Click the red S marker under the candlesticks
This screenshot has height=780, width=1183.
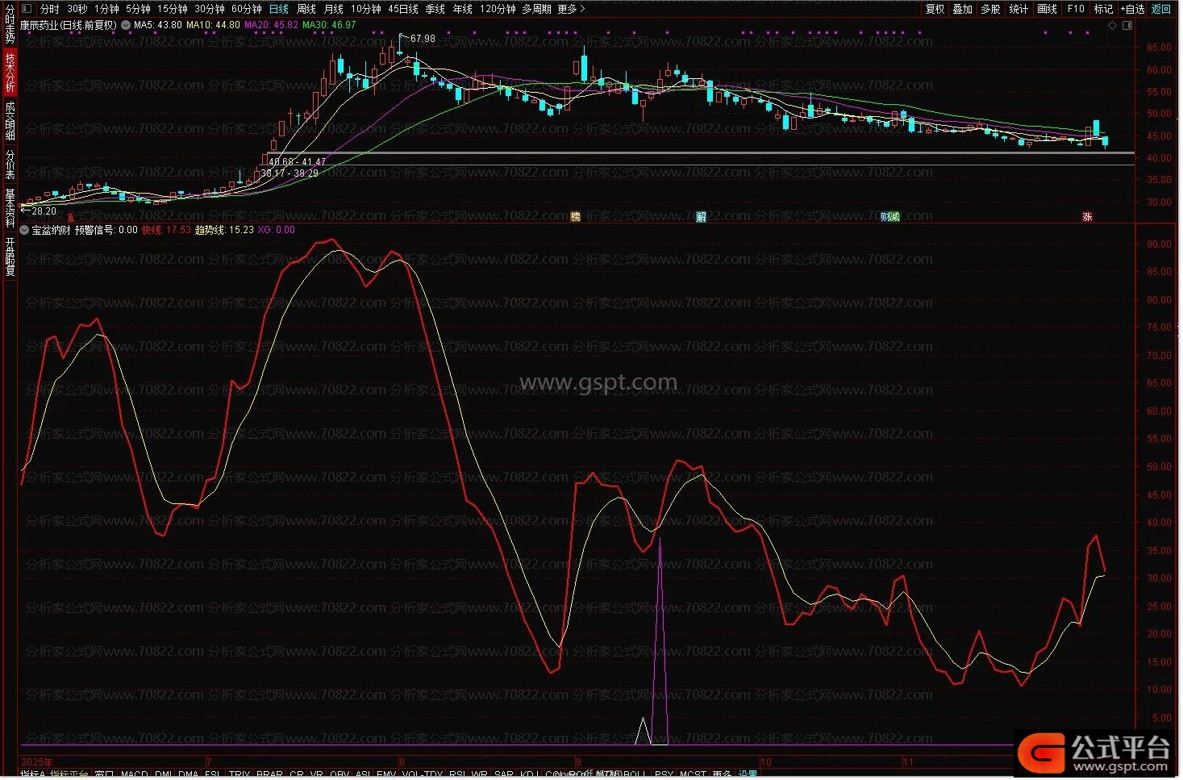pos(71,217)
